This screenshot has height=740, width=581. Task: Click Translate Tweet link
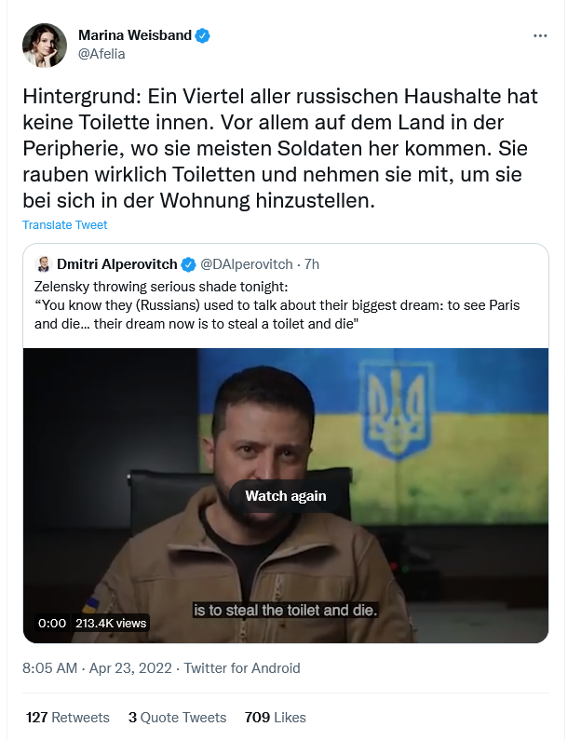[64, 224]
